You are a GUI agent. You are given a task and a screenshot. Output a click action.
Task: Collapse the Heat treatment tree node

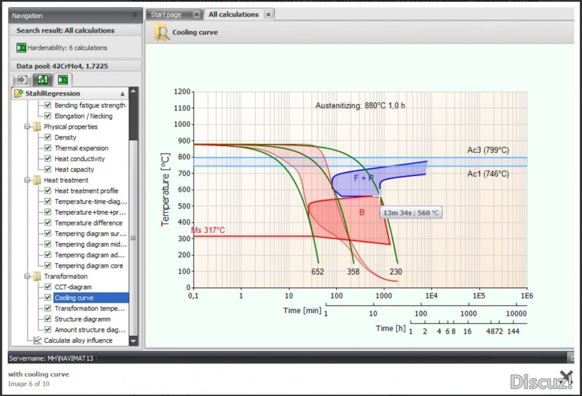(x=27, y=180)
